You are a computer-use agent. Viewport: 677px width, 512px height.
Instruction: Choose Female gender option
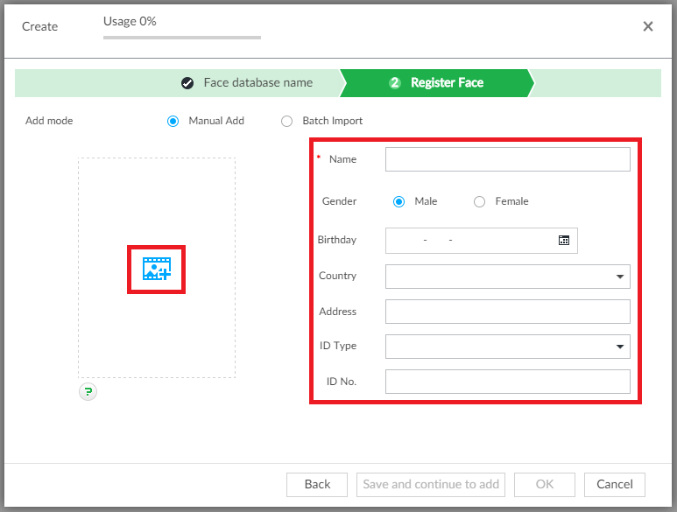[x=479, y=201]
